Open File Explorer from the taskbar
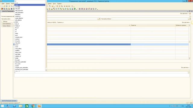This screenshot has height=108, width=193. 21,106
